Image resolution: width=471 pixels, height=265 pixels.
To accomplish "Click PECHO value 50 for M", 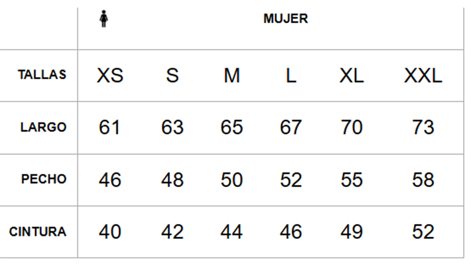I will click(232, 180).
